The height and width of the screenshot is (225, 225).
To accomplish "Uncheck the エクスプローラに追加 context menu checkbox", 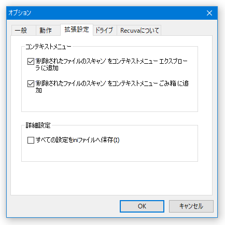I will pyautogui.click(x=31, y=61).
